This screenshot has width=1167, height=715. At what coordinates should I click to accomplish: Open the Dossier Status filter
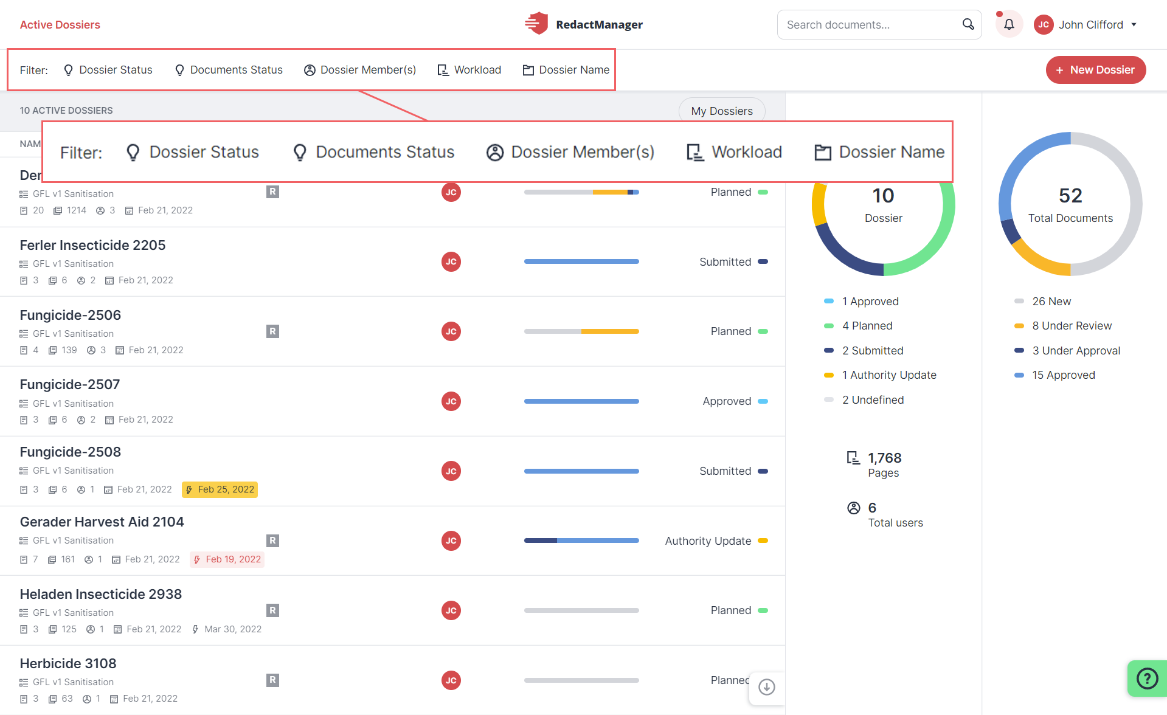coord(108,70)
